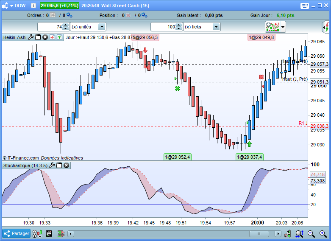
Task: Click the Heikin-Ashi label
Action: (15, 37)
